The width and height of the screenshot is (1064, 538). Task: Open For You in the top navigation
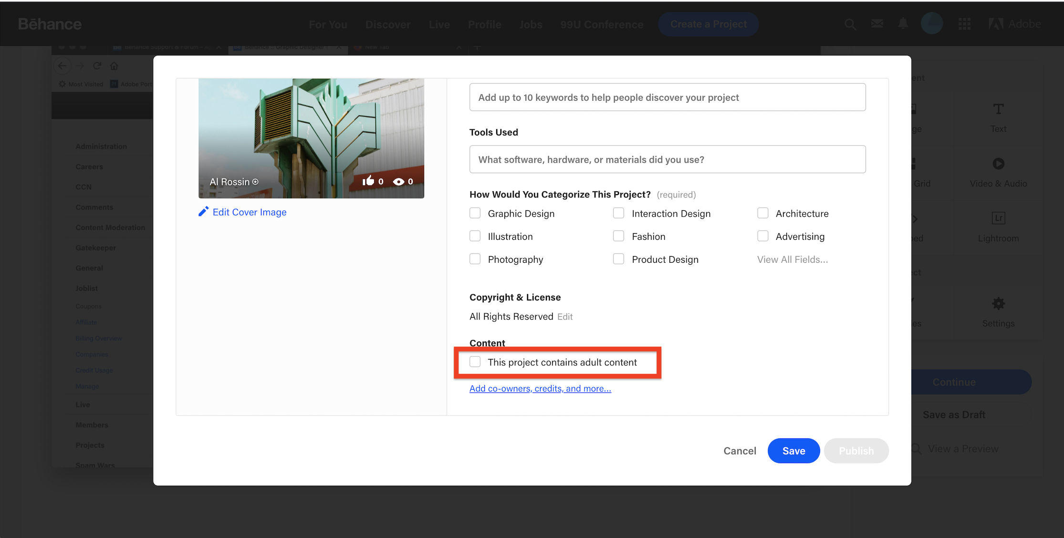[x=328, y=24]
